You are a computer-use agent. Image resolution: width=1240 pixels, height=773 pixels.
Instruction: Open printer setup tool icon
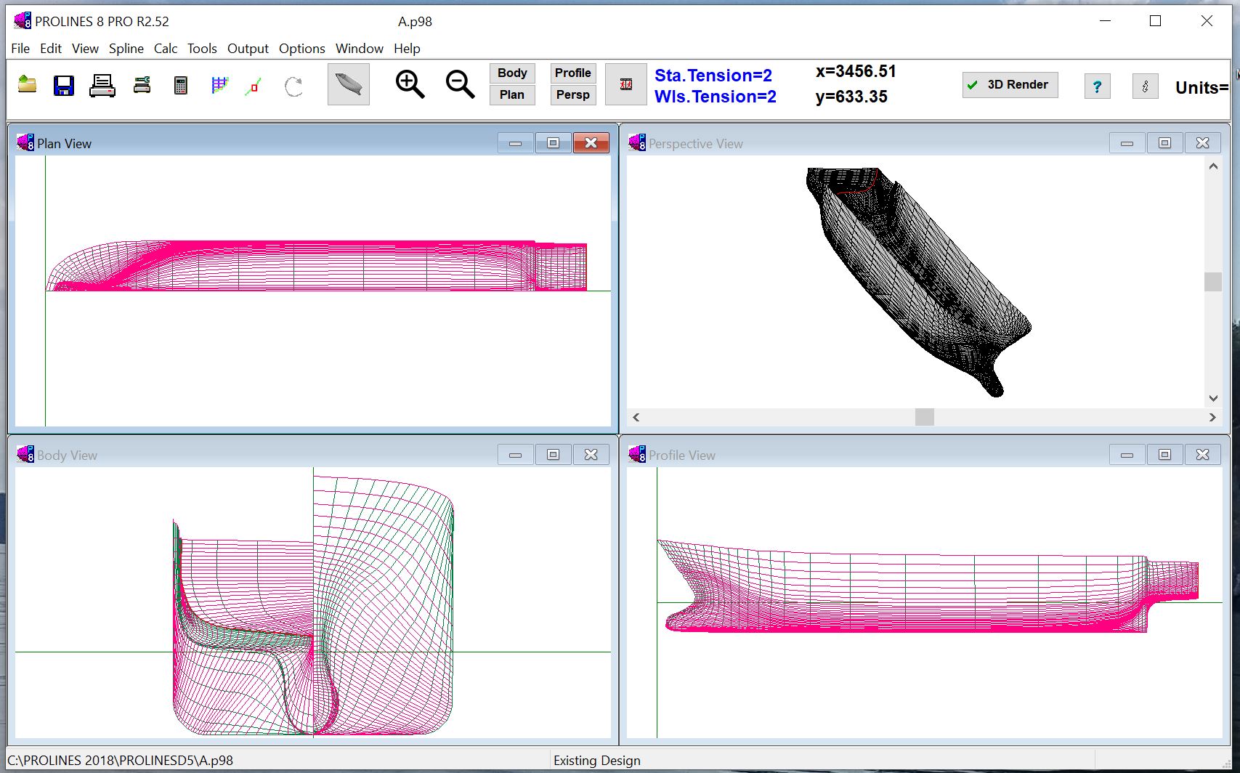coord(142,85)
